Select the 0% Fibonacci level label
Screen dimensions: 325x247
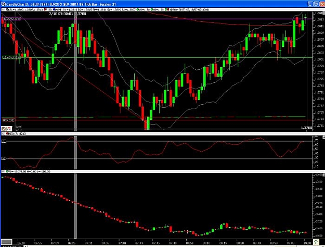(8, 120)
